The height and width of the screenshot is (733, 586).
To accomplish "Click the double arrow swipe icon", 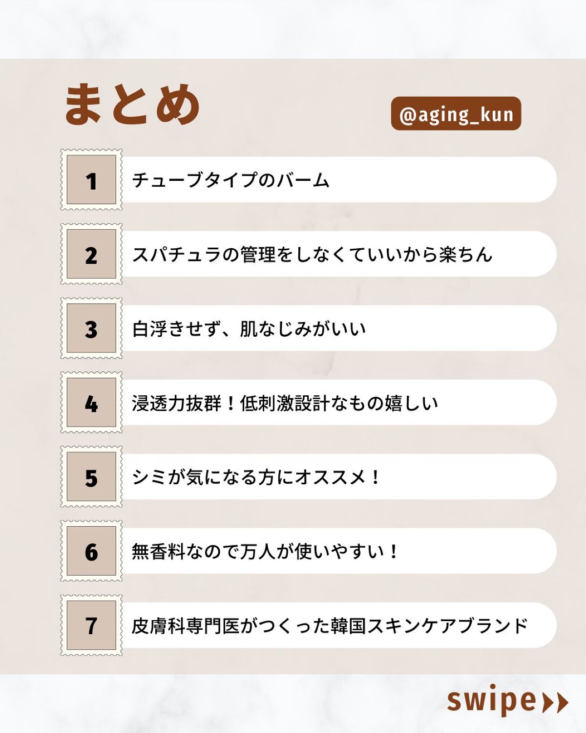I will [556, 703].
